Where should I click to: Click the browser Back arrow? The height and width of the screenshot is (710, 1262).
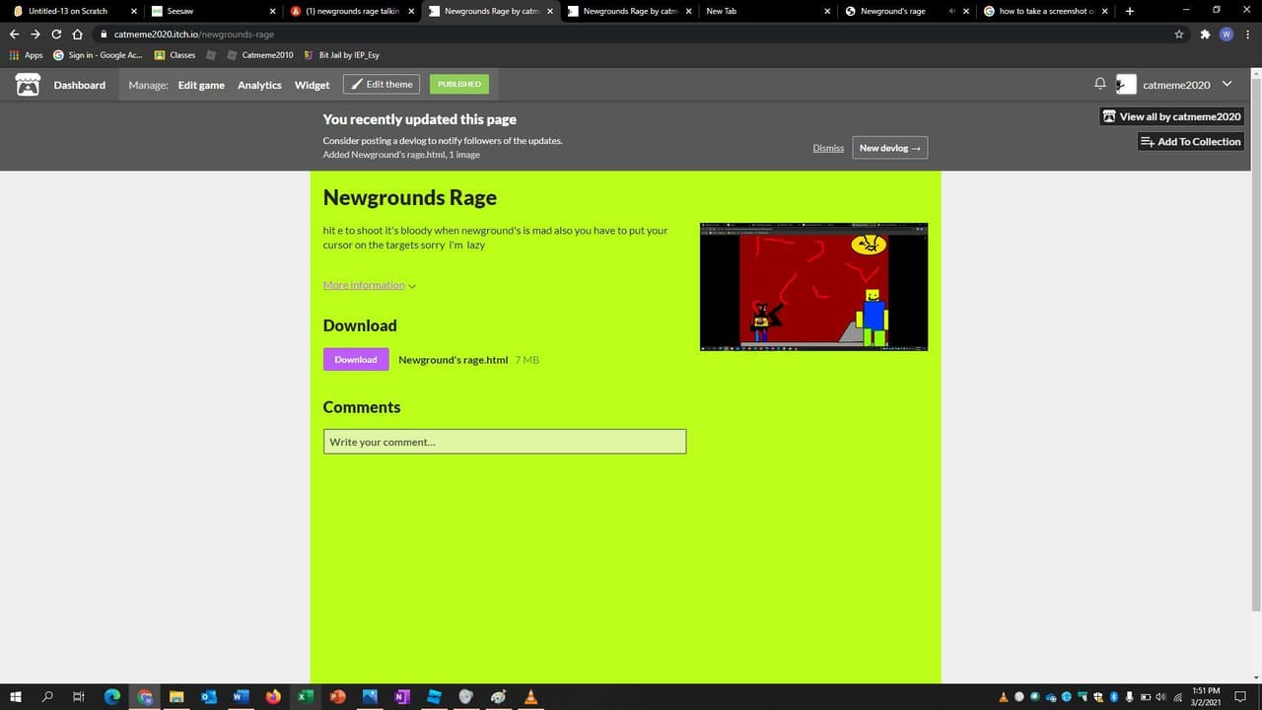(x=14, y=34)
